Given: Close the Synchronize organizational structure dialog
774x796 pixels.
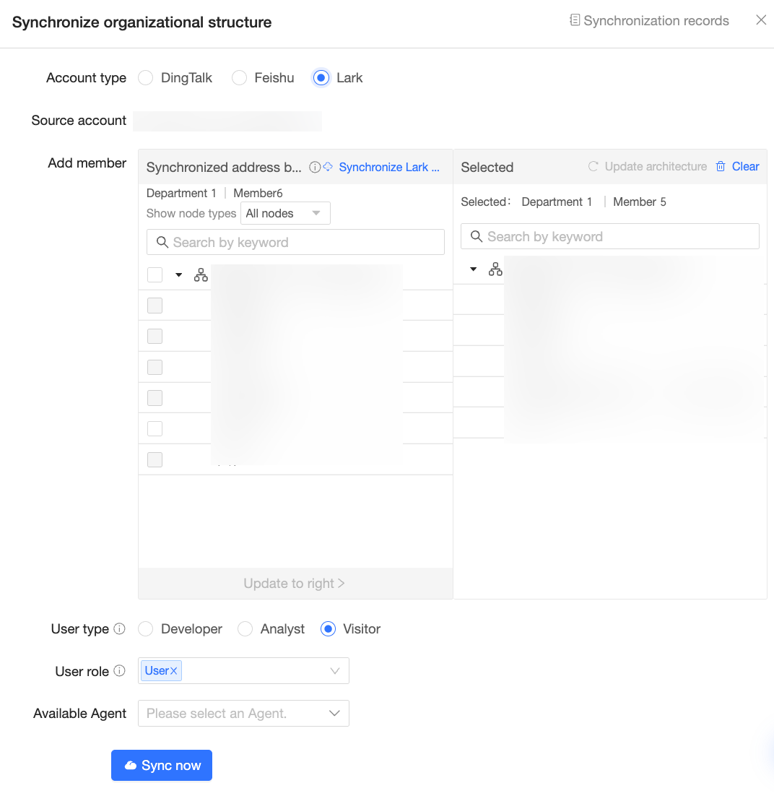Looking at the screenshot, I should (761, 20).
